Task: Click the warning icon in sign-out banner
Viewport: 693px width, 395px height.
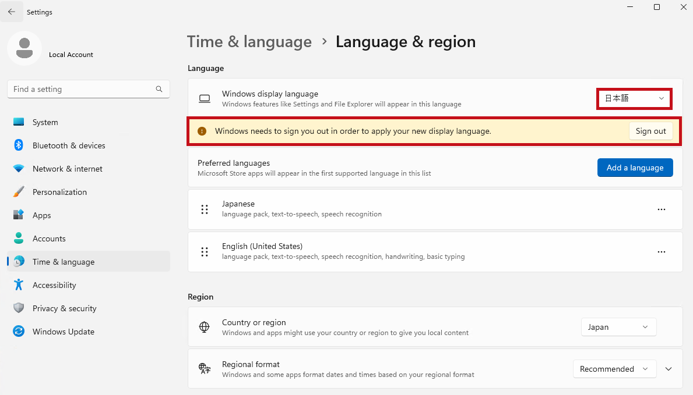Action: click(x=202, y=131)
